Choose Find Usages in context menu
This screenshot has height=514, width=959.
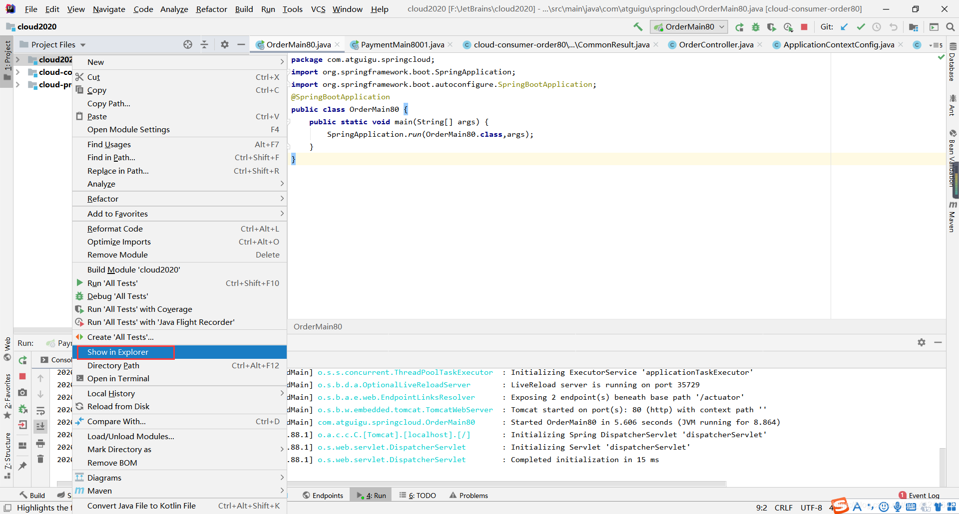[180, 144]
